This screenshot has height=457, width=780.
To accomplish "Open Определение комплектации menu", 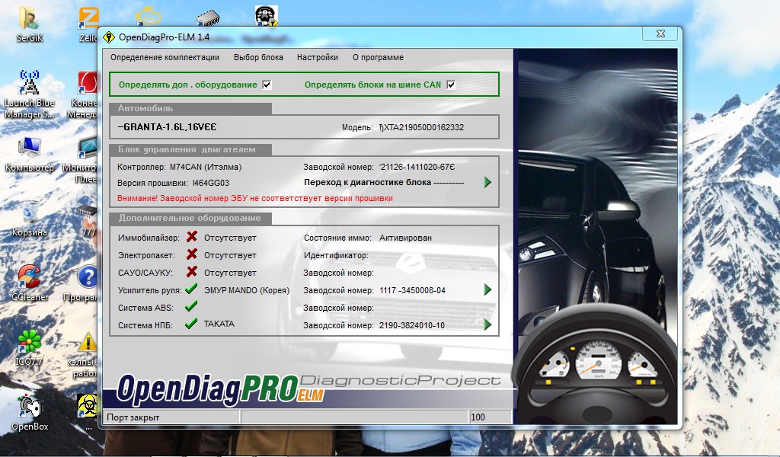I will coord(165,57).
